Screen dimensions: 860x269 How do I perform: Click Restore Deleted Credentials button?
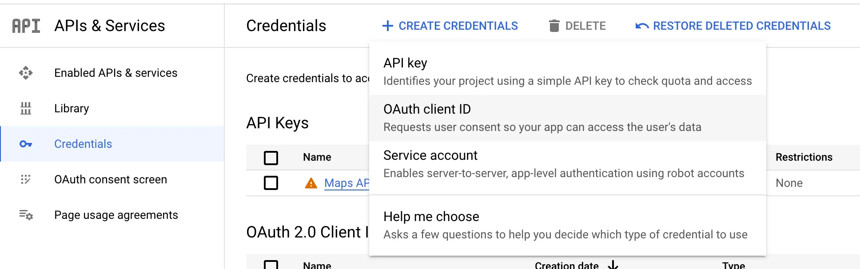[x=733, y=26]
